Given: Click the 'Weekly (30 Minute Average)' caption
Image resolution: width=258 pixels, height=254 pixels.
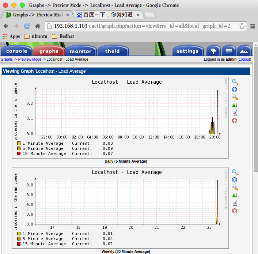Looking at the screenshot, I should click(126, 251).
